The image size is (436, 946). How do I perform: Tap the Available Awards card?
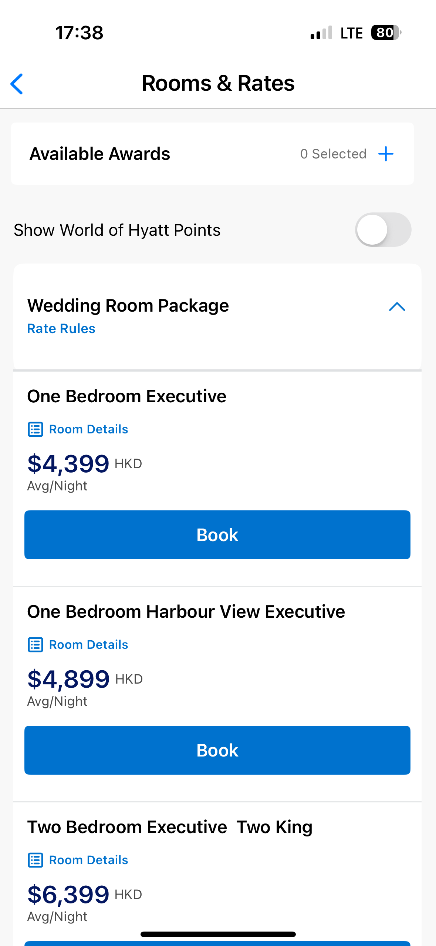click(148, 154)
